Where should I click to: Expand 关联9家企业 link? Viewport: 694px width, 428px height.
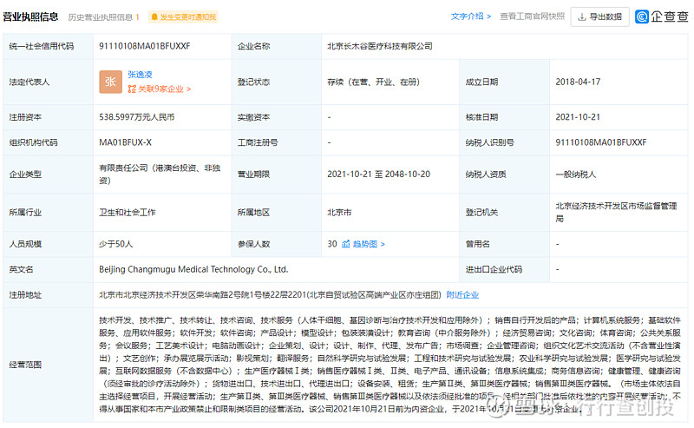click(x=160, y=89)
